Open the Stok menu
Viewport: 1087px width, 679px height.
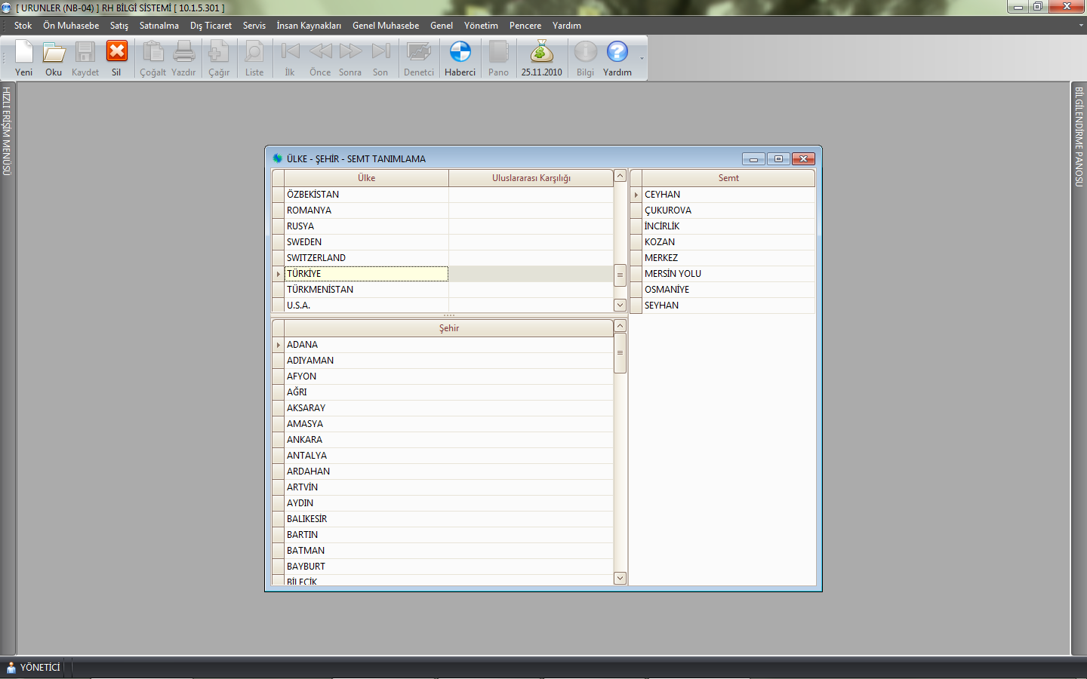point(23,26)
